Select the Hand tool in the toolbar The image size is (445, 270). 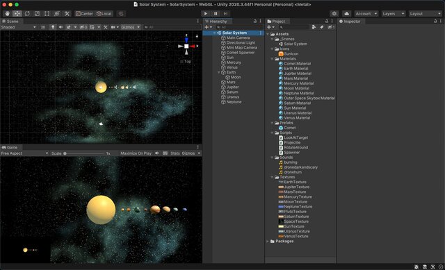tap(7, 14)
